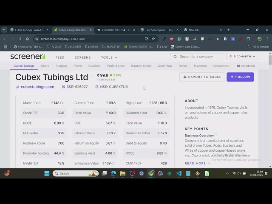Click the Chrome profile avatar
Image resolution: width=272 pixels, height=204 pixels.
click(x=260, y=39)
